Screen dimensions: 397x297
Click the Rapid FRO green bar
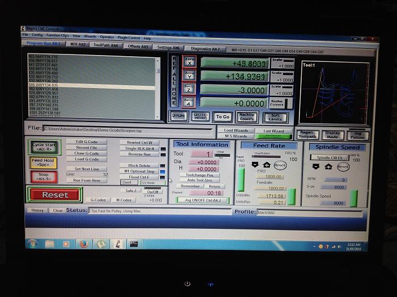pos(241,179)
